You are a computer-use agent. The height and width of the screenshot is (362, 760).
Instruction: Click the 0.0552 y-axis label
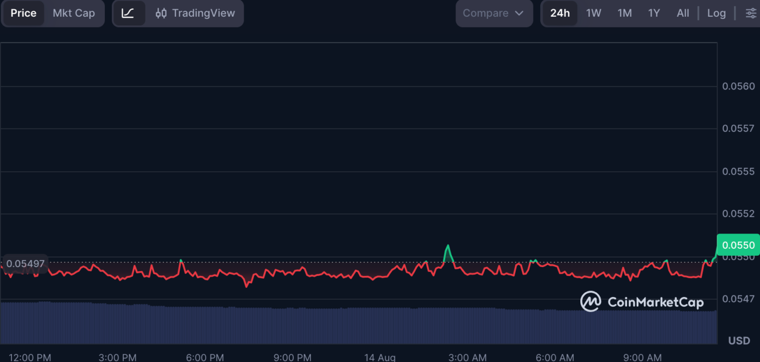(738, 214)
